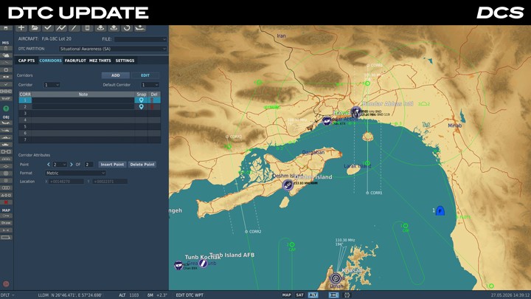
Task: Select the helicopter object icon under OBJ
Action: pos(6,131)
